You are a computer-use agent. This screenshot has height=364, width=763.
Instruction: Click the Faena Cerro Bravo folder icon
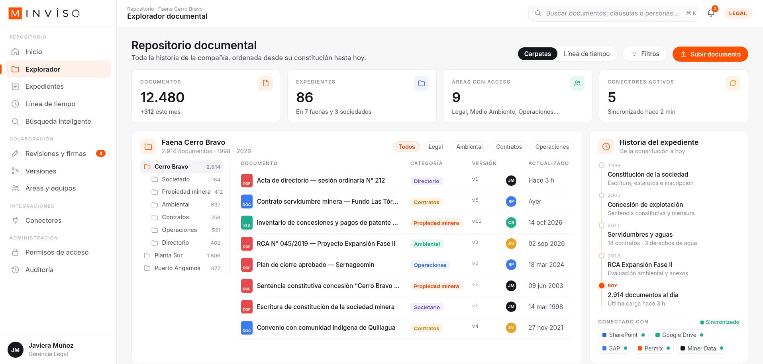coord(148,146)
